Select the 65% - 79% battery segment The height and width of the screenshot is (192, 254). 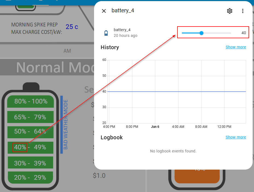point(31,117)
